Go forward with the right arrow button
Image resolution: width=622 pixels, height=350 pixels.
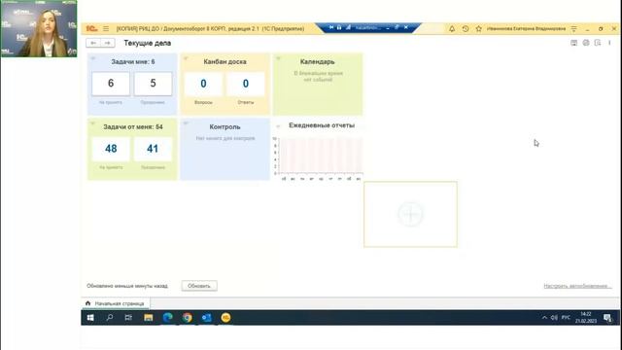click(x=108, y=43)
